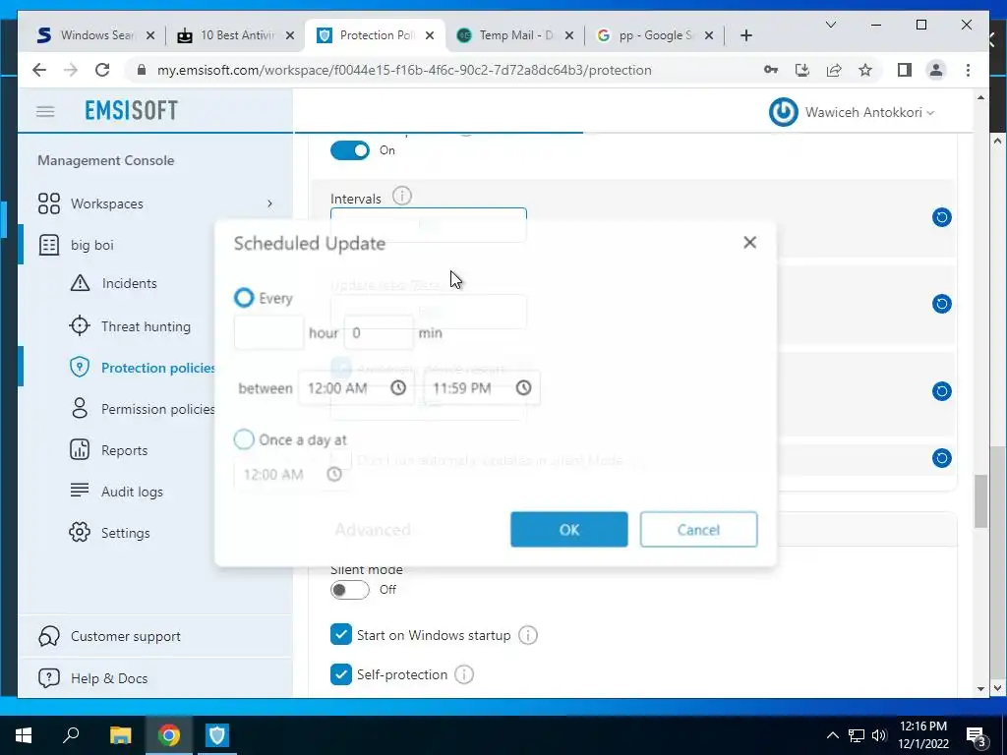Close the Protection Policies tab
The image size is (1007, 755).
[430, 35]
